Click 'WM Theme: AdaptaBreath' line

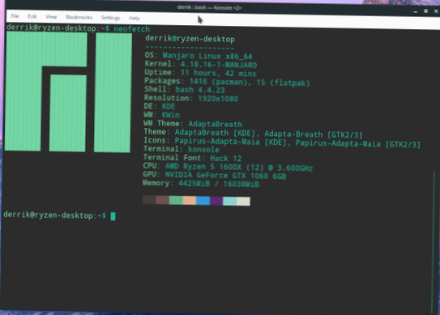click(193, 123)
